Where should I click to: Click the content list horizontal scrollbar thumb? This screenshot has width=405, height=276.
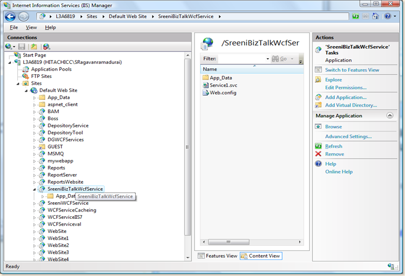pyautogui.click(x=229, y=242)
